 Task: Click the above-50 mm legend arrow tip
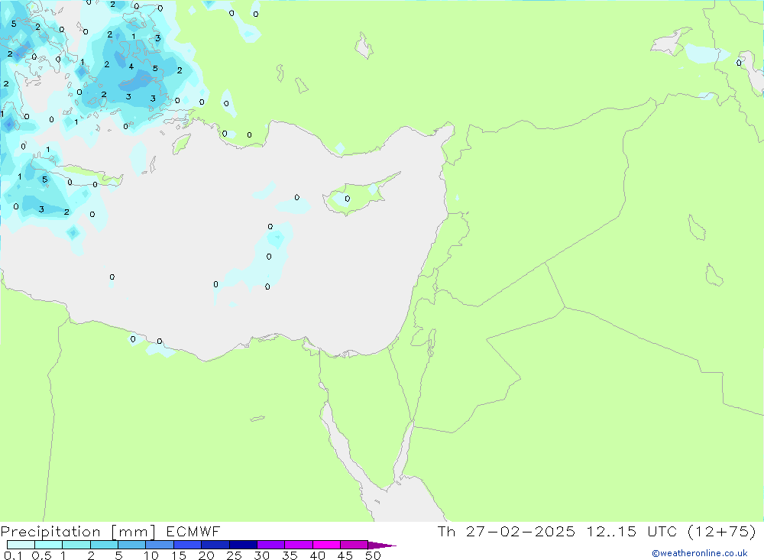(x=382, y=545)
